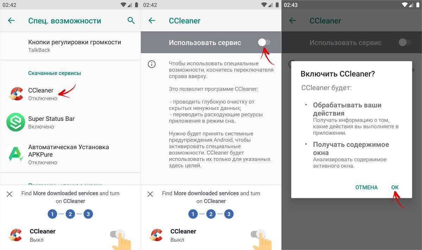422x250 pixels.
Task: Open Кнопки регулировки громкости TalkBack item
Action: click(70, 46)
